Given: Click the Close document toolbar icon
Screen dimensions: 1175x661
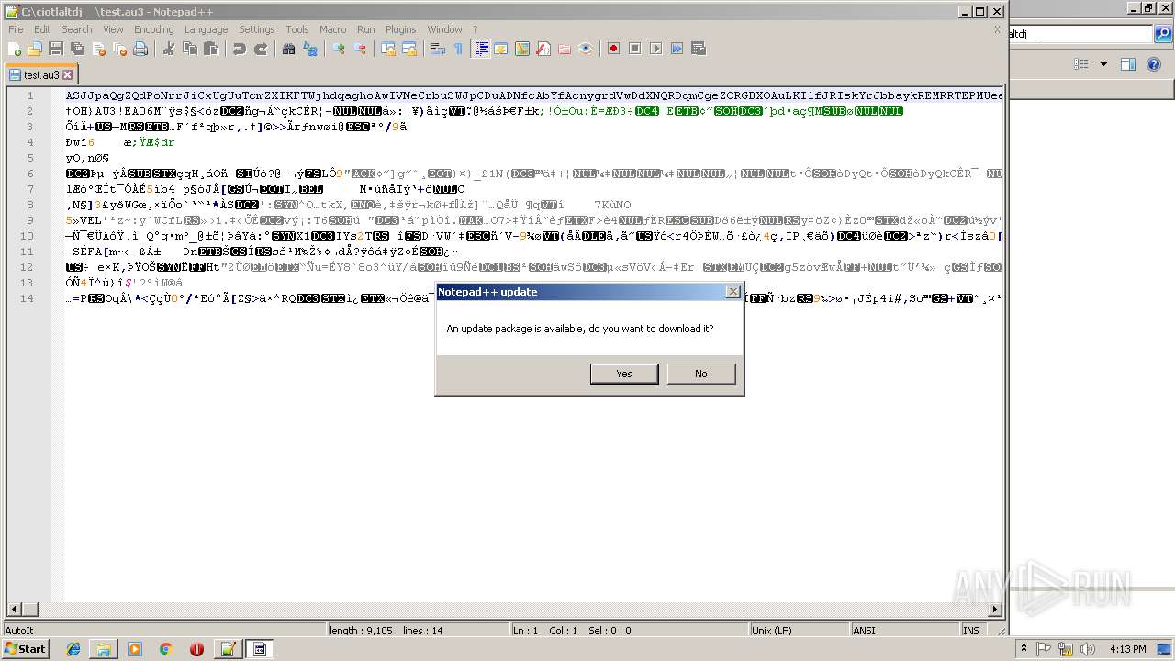Looking at the screenshot, I should [98, 49].
